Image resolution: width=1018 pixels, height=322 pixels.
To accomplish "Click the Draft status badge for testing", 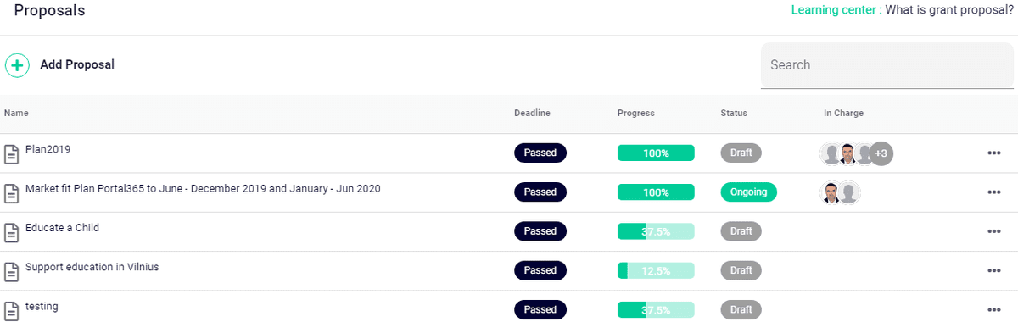I will 741,309.
